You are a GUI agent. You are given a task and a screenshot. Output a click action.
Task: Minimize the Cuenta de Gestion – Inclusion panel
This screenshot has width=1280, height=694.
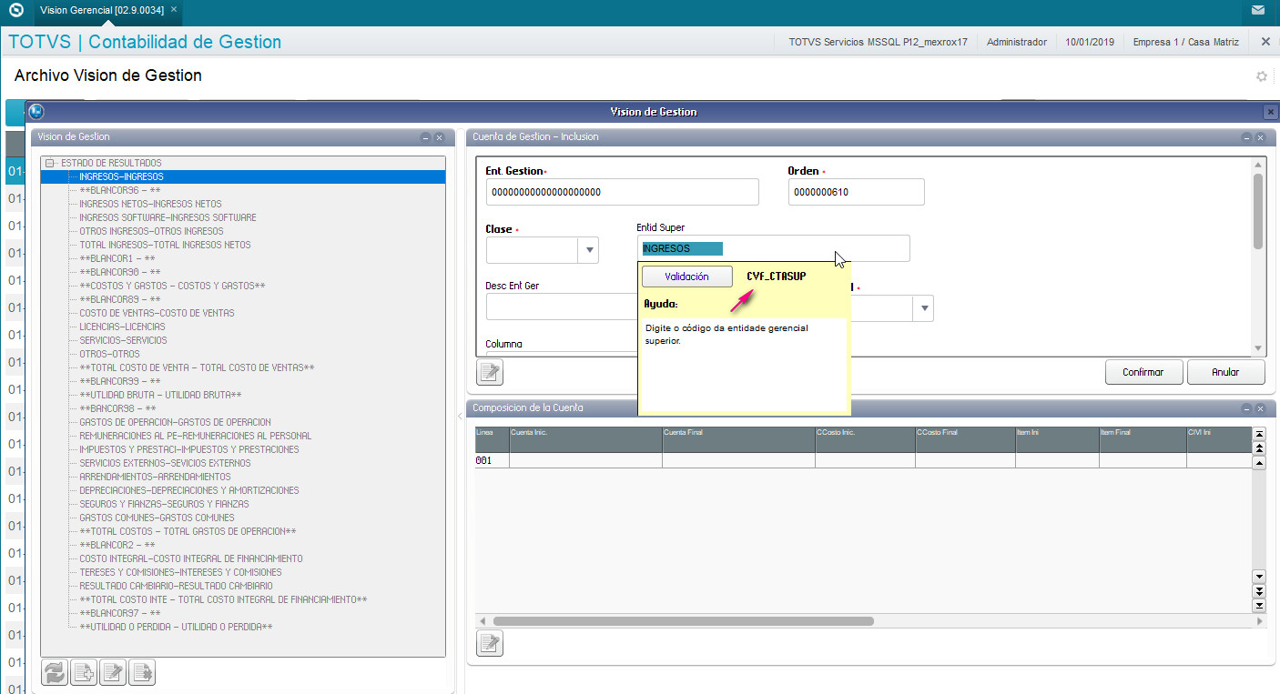[1246, 137]
